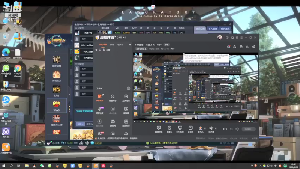Screen dimensions: 300x169
Task: Open the record video icon in bottom bar
Action: [225, 129]
